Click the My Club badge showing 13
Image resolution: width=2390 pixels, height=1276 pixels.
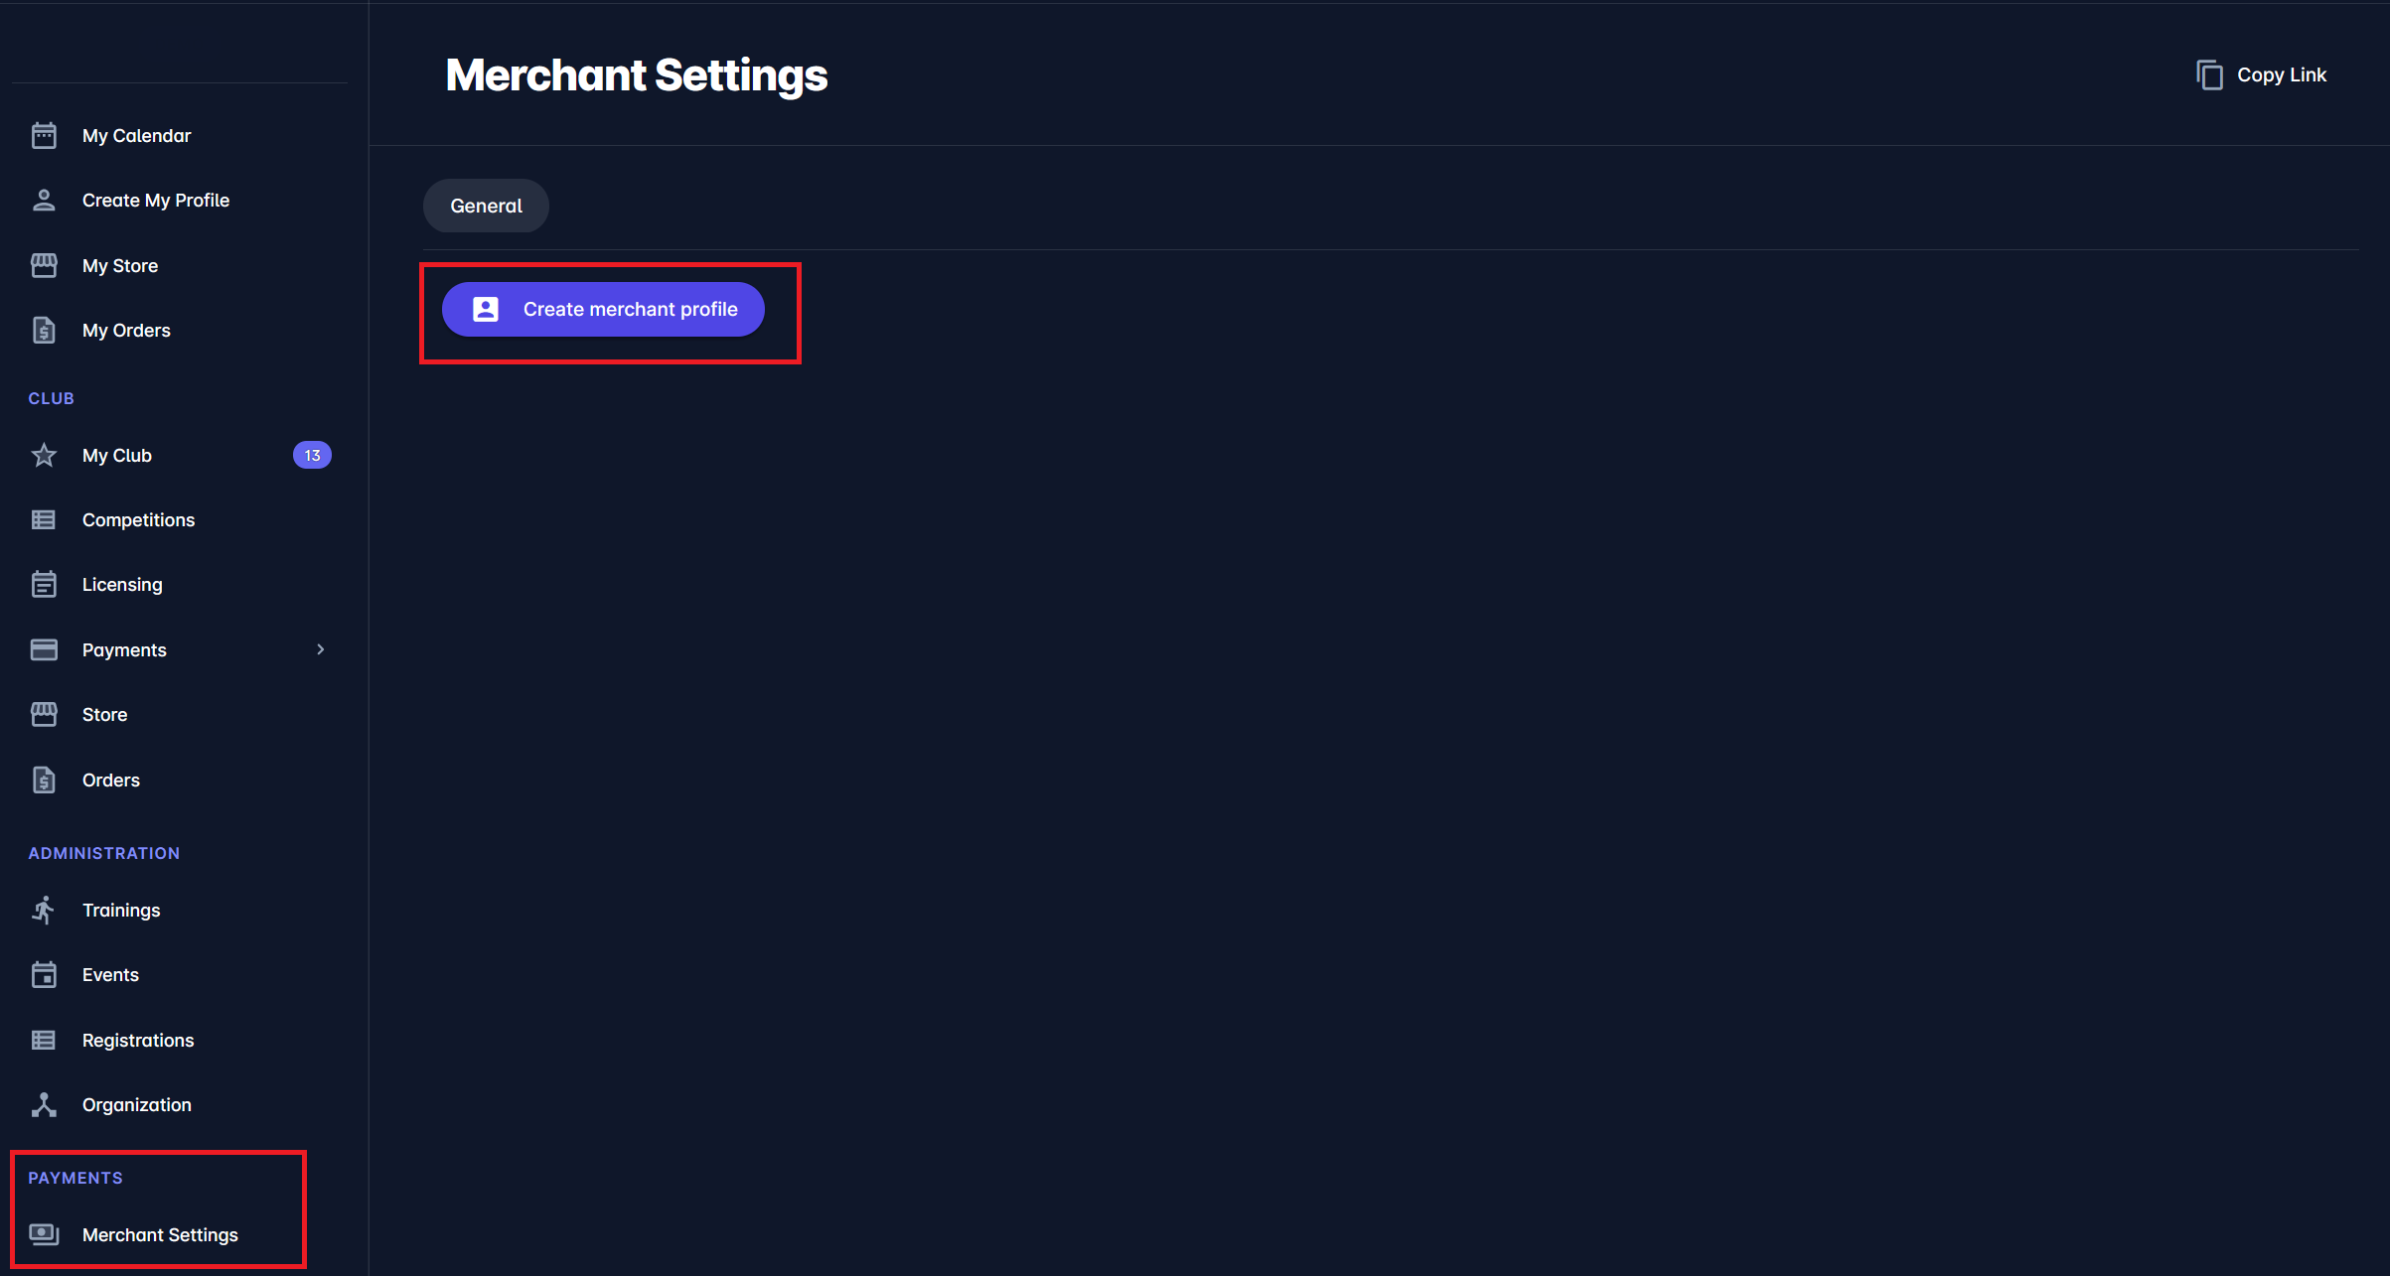[x=312, y=456]
